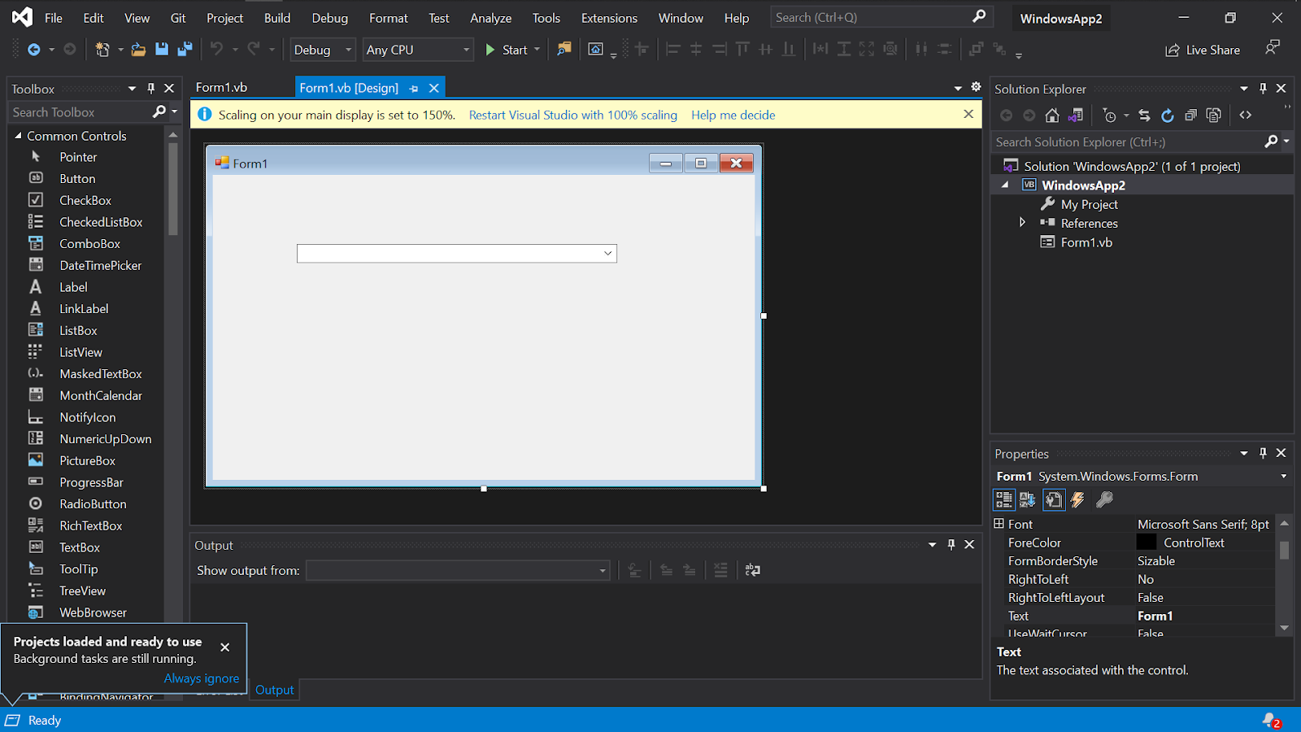The height and width of the screenshot is (732, 1301).
Task: Click the Save All toolbar icon
Action: tap(185, 50)
